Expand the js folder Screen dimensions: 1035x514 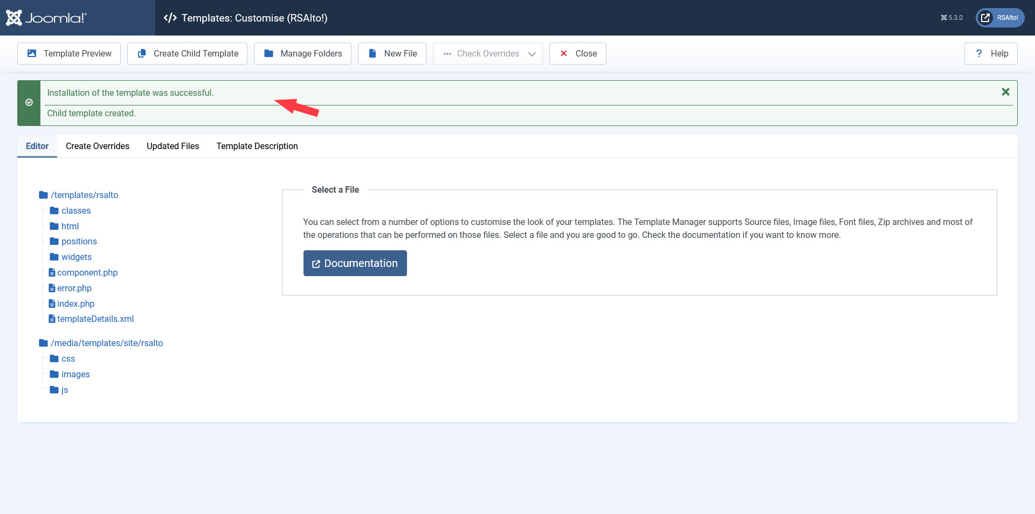(59, 390)
